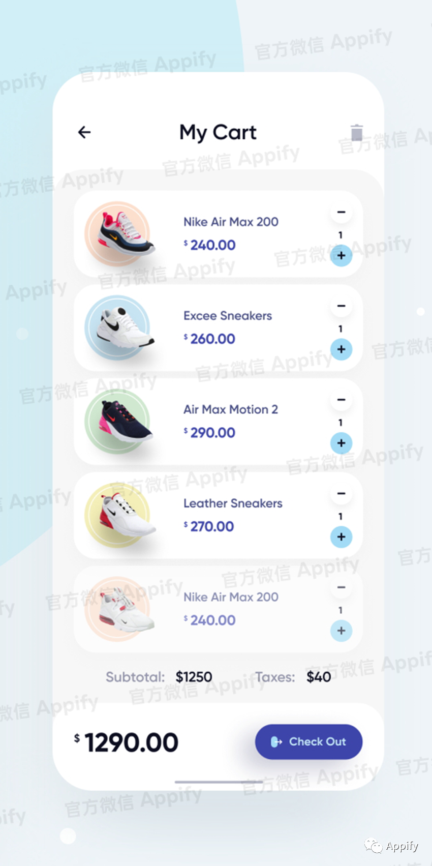Go back using the left arrow
Image resolution: width=432 pixels, height=866 pixels.
[x=84, y=132]
